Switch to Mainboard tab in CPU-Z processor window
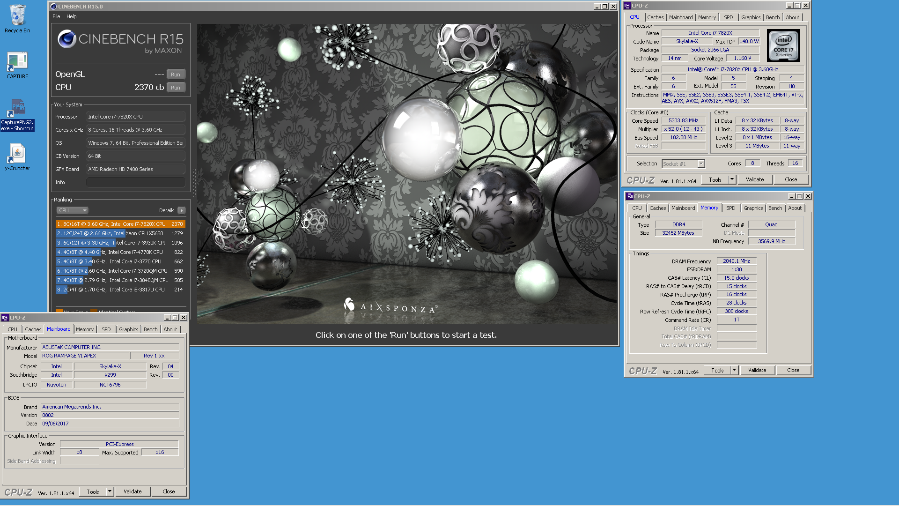The width and height of the screenshot is (899, 506). 680,17
